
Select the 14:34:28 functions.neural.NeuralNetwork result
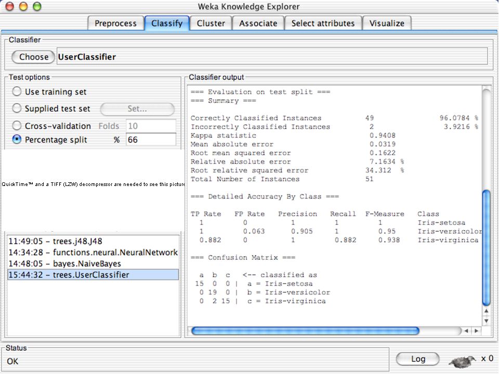pyautogui.click(x=93, y=252)
